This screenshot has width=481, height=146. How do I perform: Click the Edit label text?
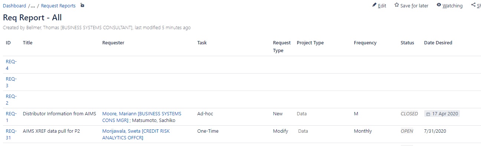click(x=382, y=6)
